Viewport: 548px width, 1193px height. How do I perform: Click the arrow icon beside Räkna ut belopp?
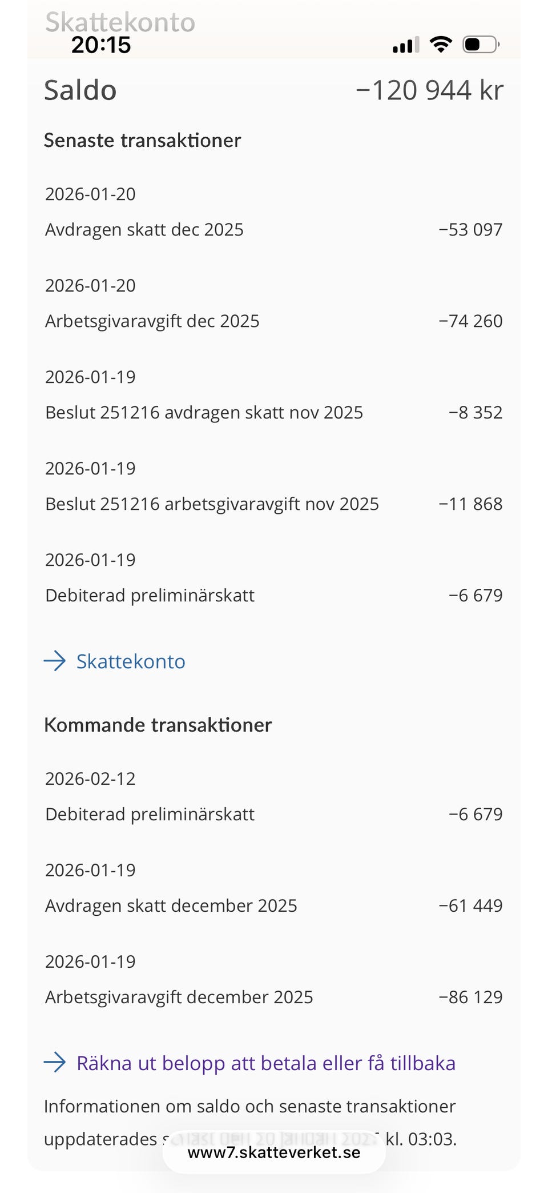pyautogui.click(x=55, y=1063)
